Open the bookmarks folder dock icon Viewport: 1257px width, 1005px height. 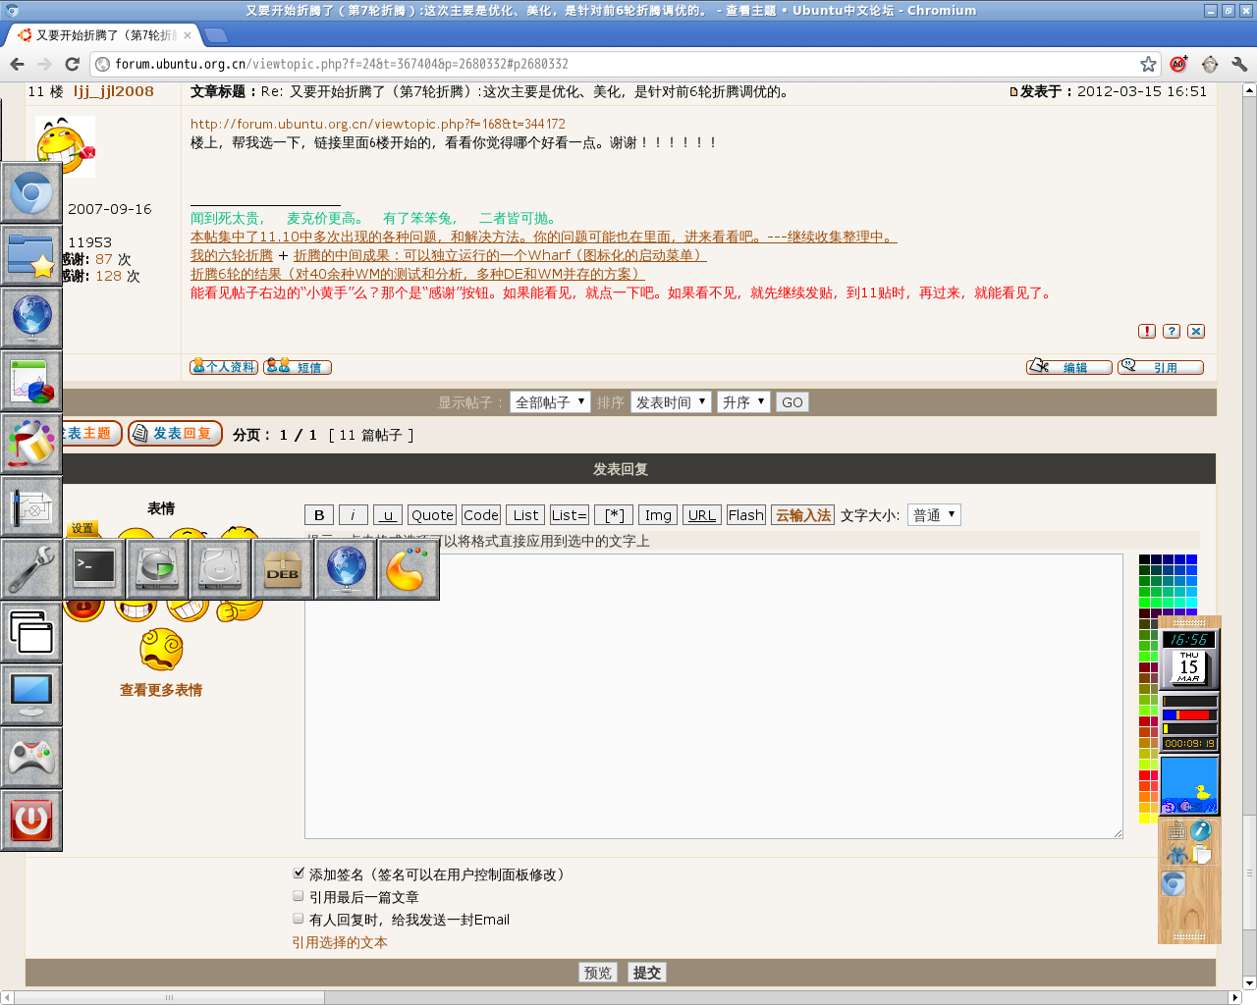click(31, 255)
